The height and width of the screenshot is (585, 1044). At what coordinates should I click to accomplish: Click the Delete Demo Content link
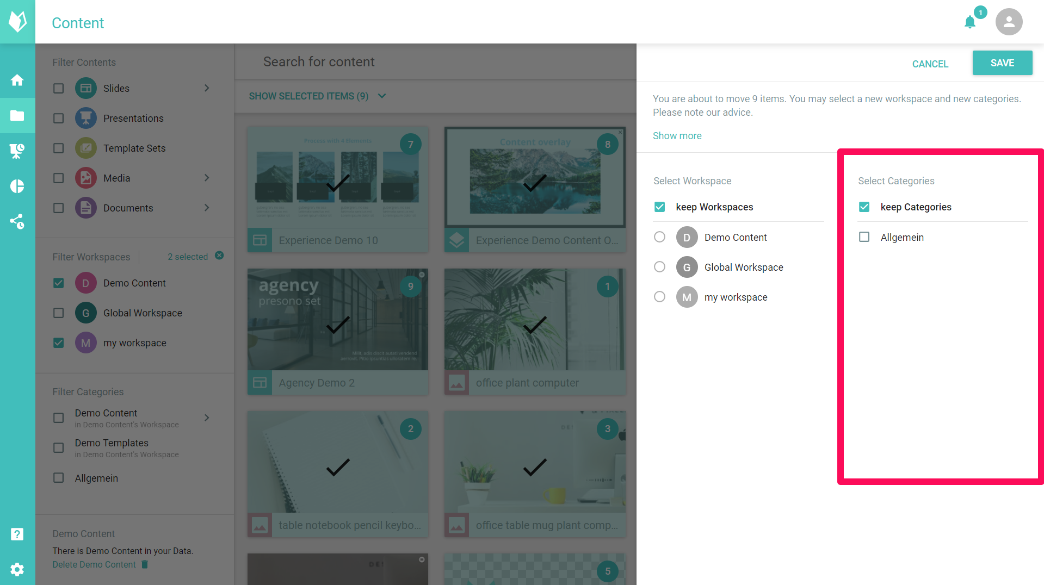94,564
